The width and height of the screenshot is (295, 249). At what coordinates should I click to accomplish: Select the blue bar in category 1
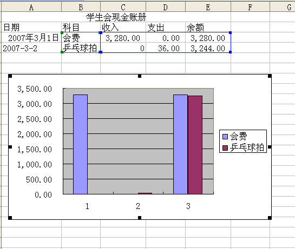80,144
